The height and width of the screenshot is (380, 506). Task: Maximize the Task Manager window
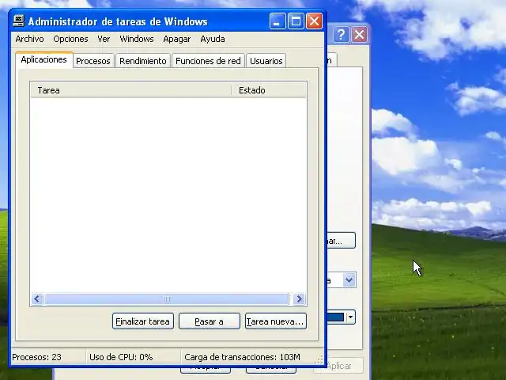coord(296,21)
